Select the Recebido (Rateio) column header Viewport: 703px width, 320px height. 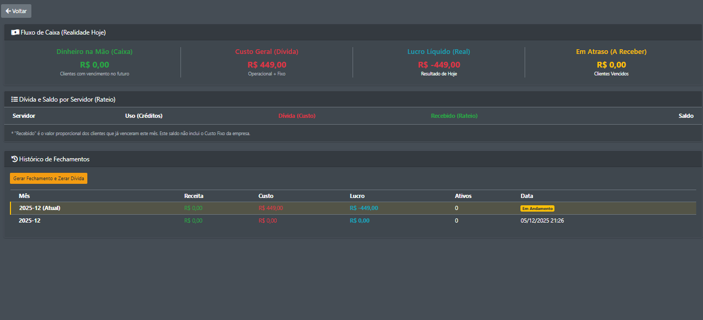(454, 116)
